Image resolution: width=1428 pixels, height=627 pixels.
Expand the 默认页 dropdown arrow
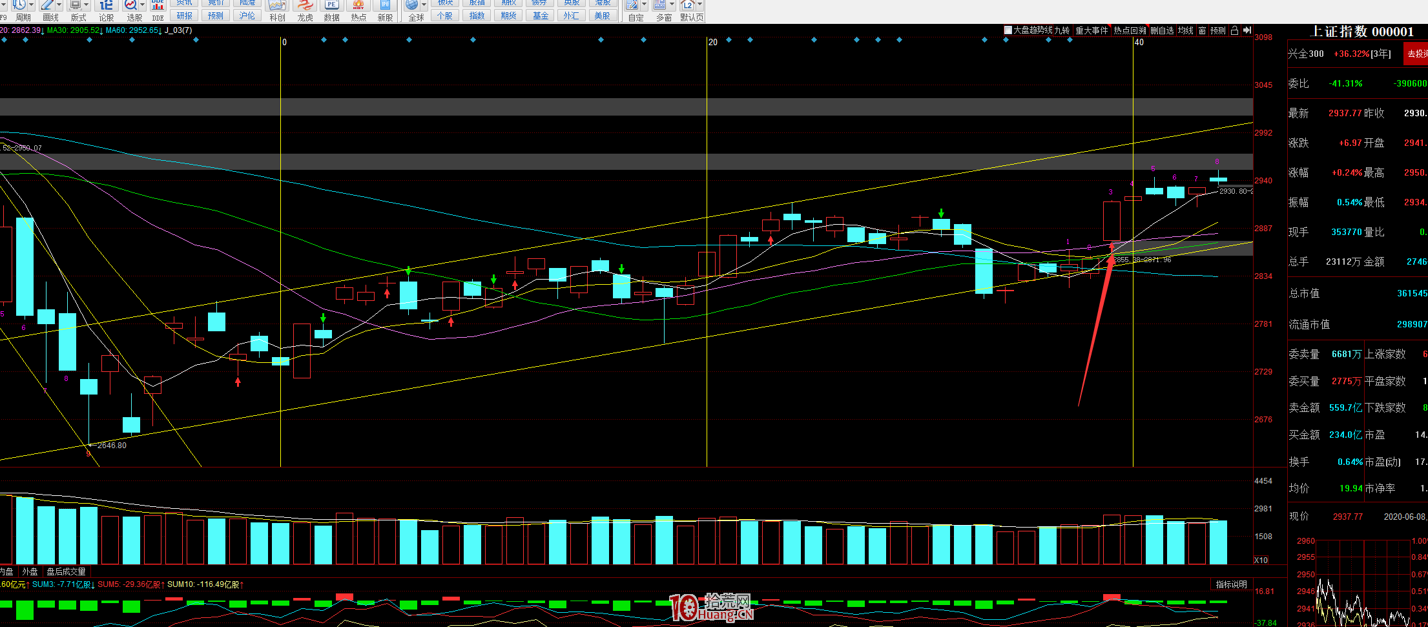(x=699, y=5)
